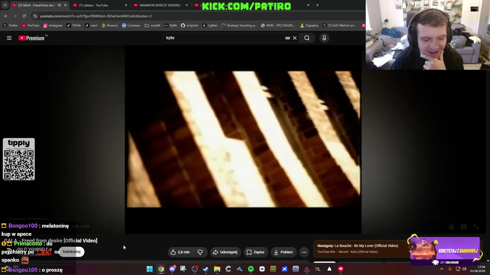The height and width of the screenshot is (275, 490).
Task: Open the Zagrajmy bookmark
Action: click(x=309, y=26)
